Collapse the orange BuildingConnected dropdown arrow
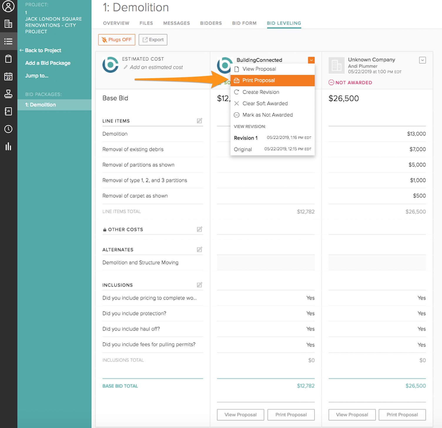Screen dimensions: 442x428 311,60
